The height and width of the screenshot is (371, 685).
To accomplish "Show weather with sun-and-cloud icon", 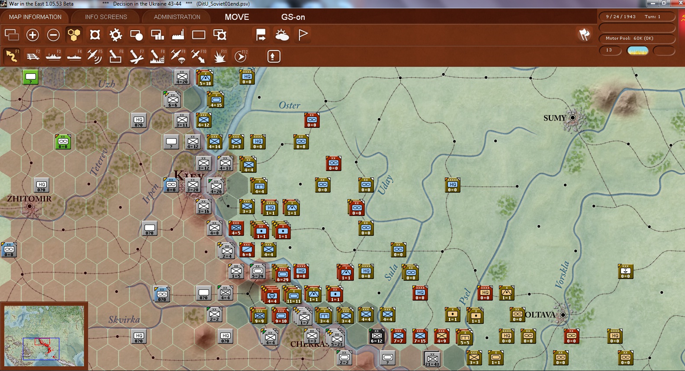I will tap(282, 35).
